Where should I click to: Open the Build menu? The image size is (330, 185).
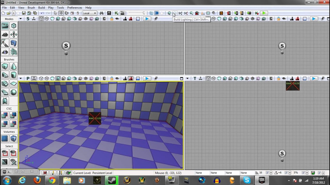click(x=42, y=8)
